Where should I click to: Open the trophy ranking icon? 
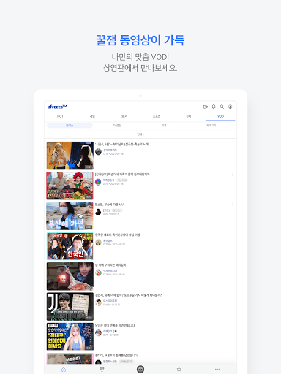click(102, 370)
